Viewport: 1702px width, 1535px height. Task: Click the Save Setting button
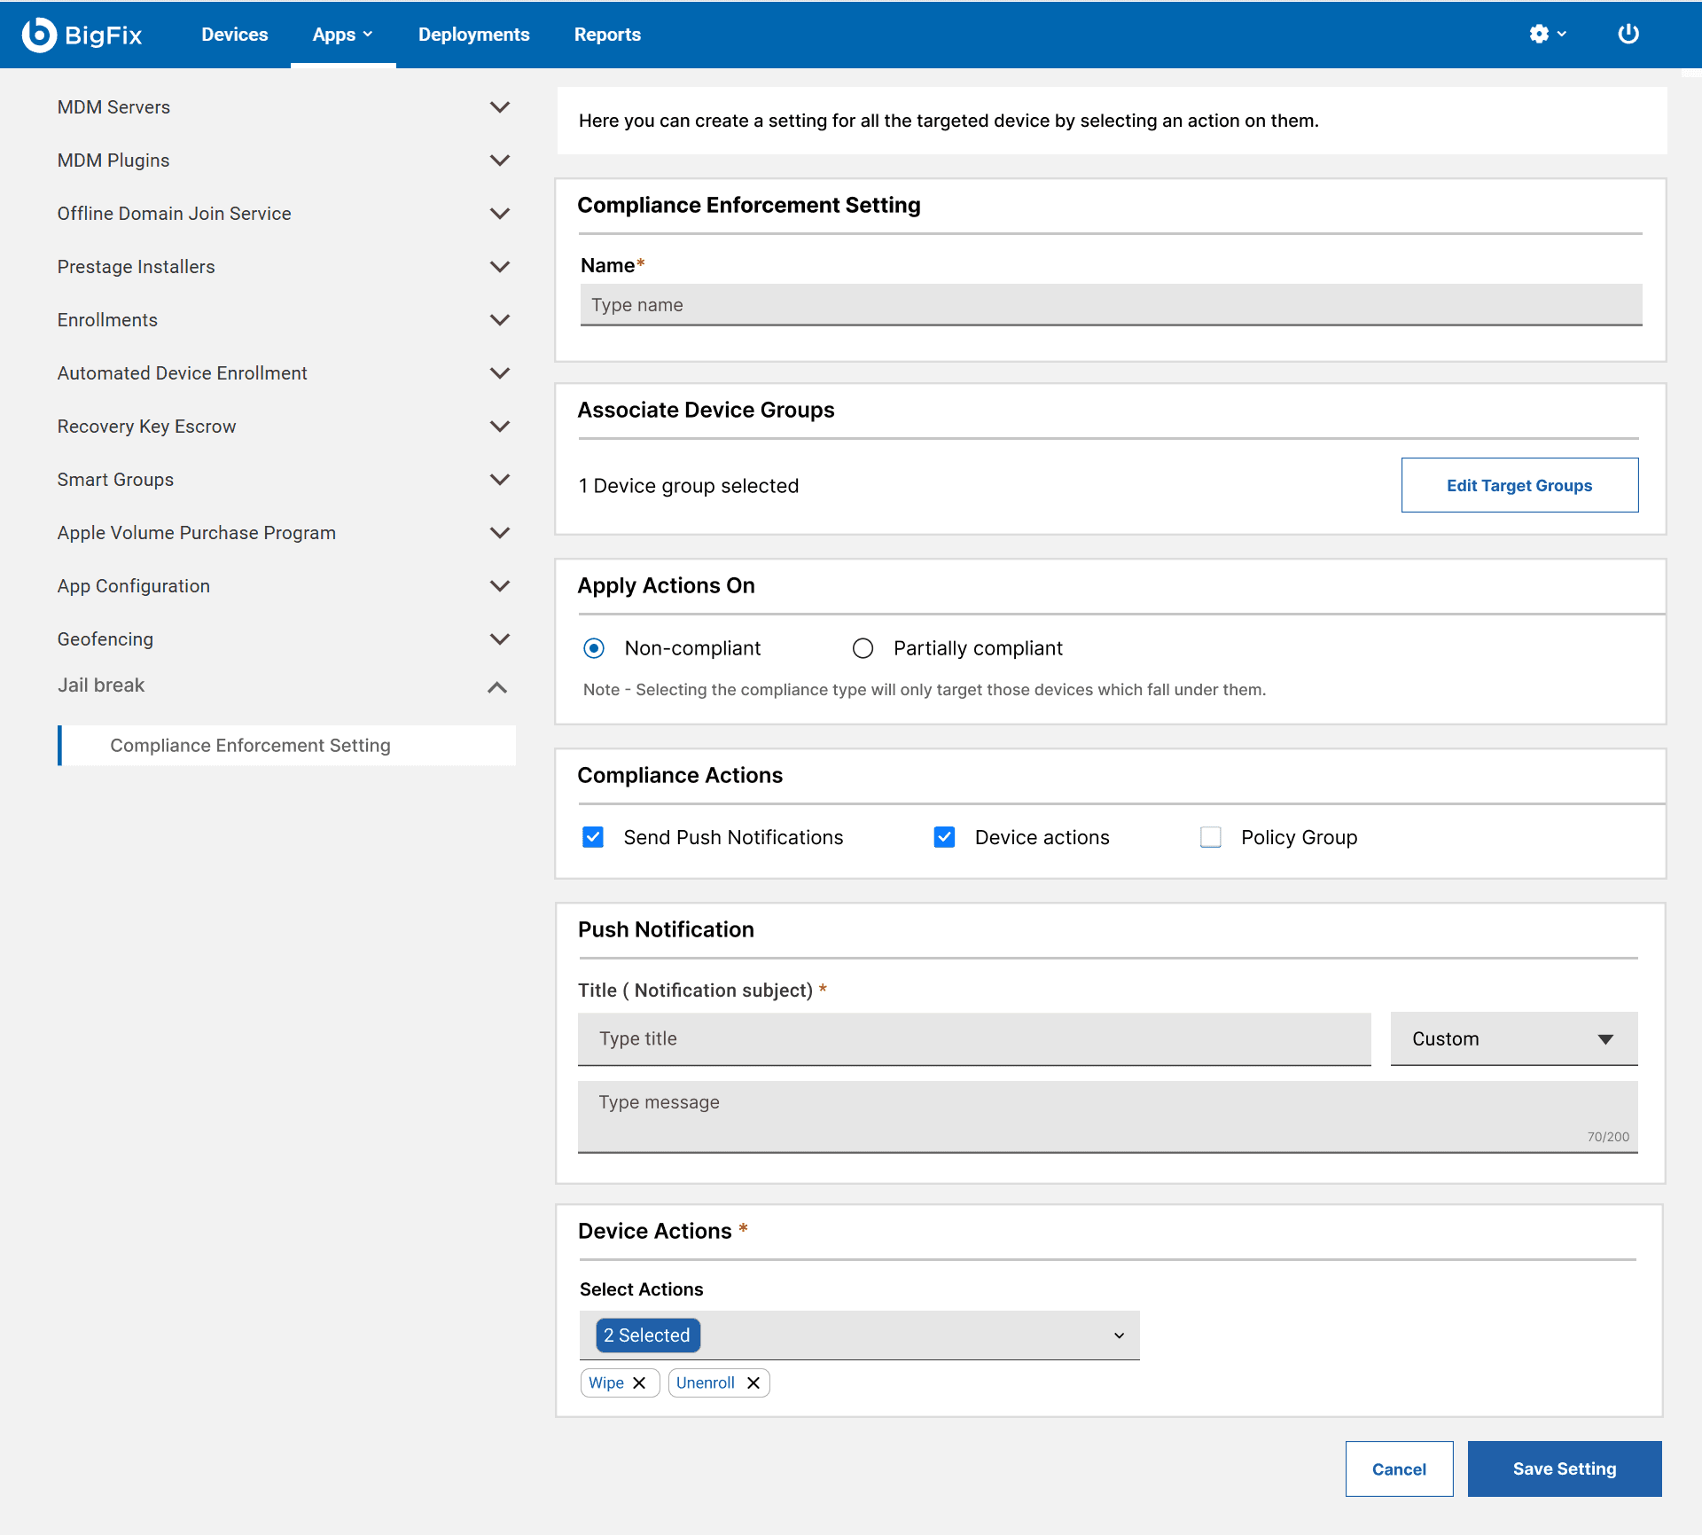coord(1565,1468)
